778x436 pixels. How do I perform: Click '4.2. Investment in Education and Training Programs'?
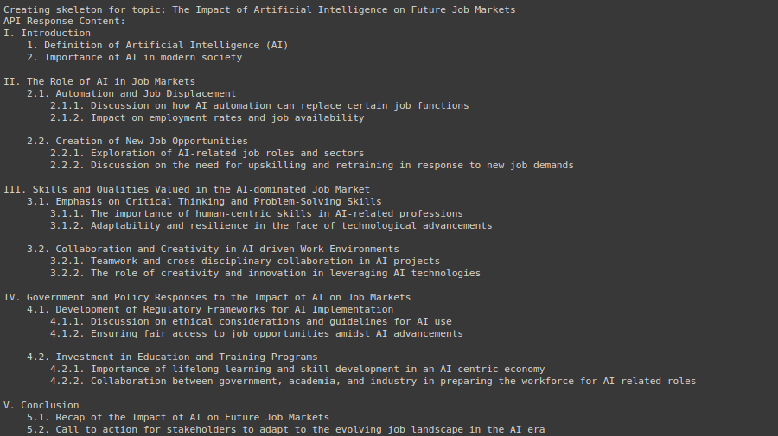click(x=172, y=357)
